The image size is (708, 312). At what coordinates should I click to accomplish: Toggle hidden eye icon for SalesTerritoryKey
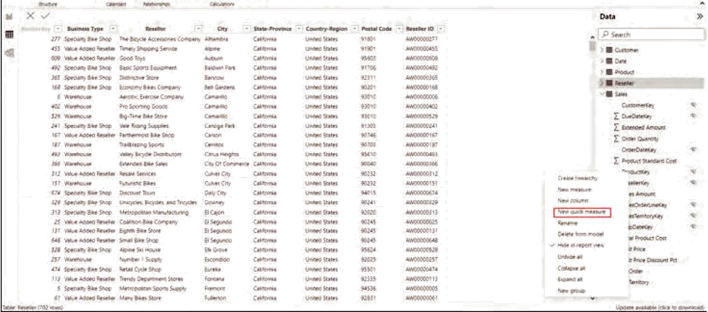[x=693, y=216]
